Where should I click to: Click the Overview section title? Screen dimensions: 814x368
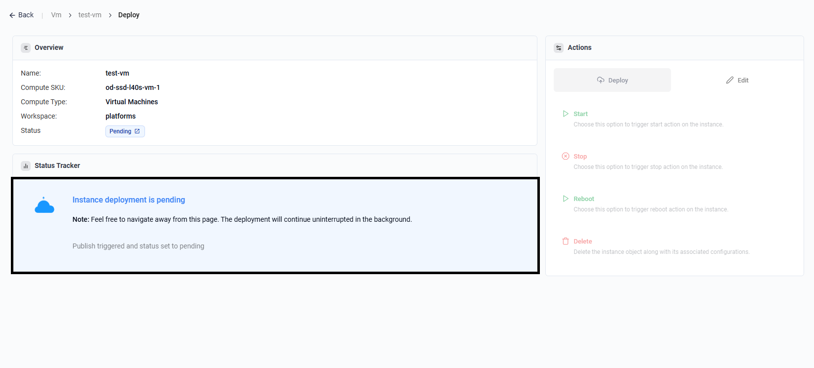(x=49, y=47)
